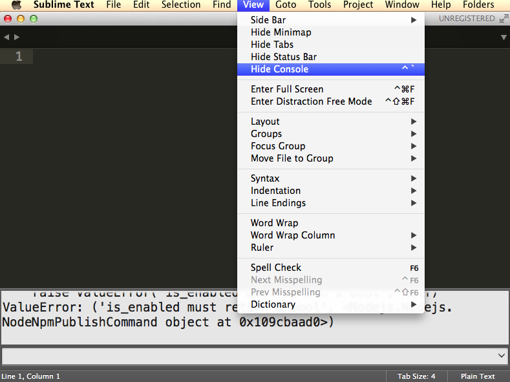Viewport: 510px width, 382px height.
Task: Expand the Indentation submenu
Action: pyautogui.click(x=331, y=191)
